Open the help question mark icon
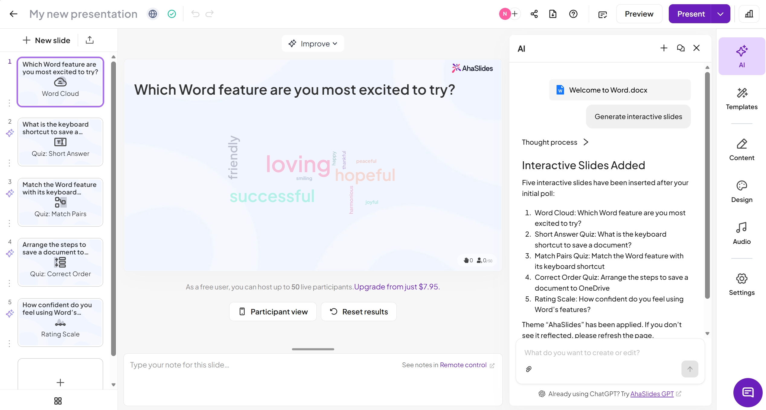This screenshot has width=766, height=410. (573, 14)
